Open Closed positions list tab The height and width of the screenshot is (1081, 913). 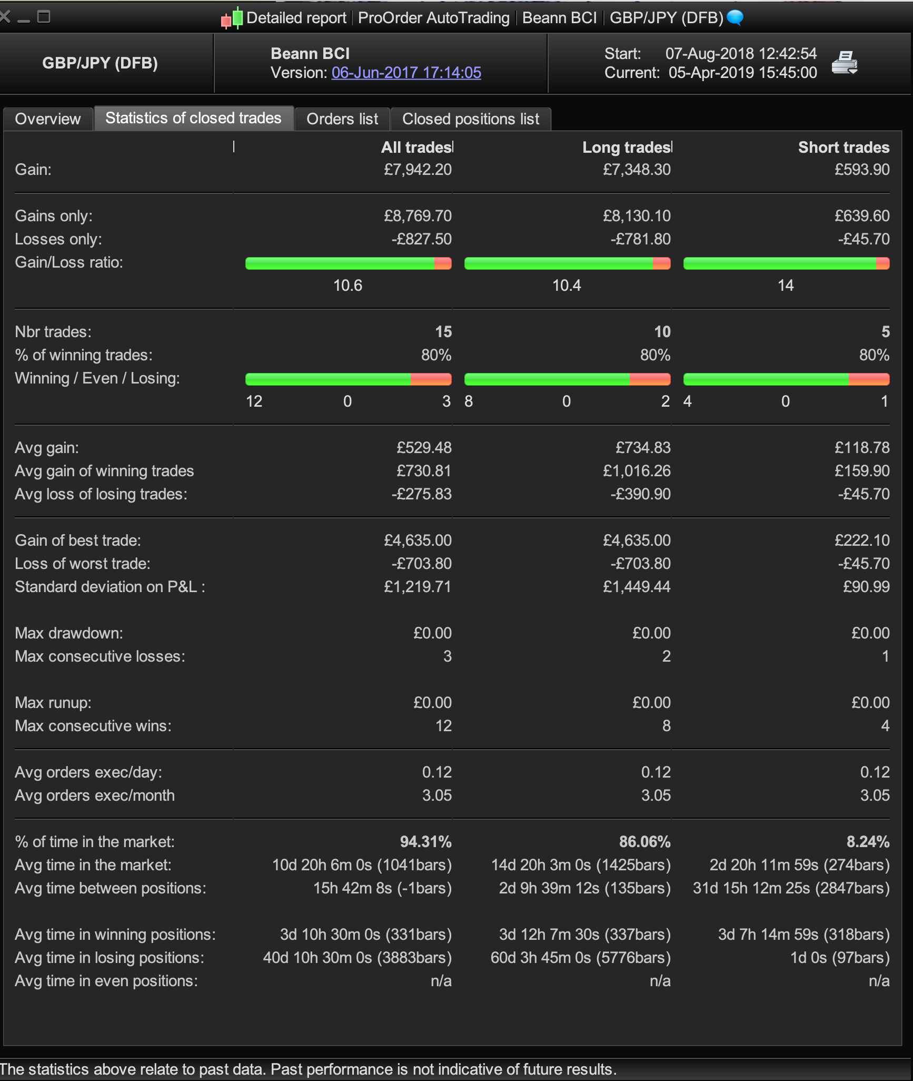[471, 119]
